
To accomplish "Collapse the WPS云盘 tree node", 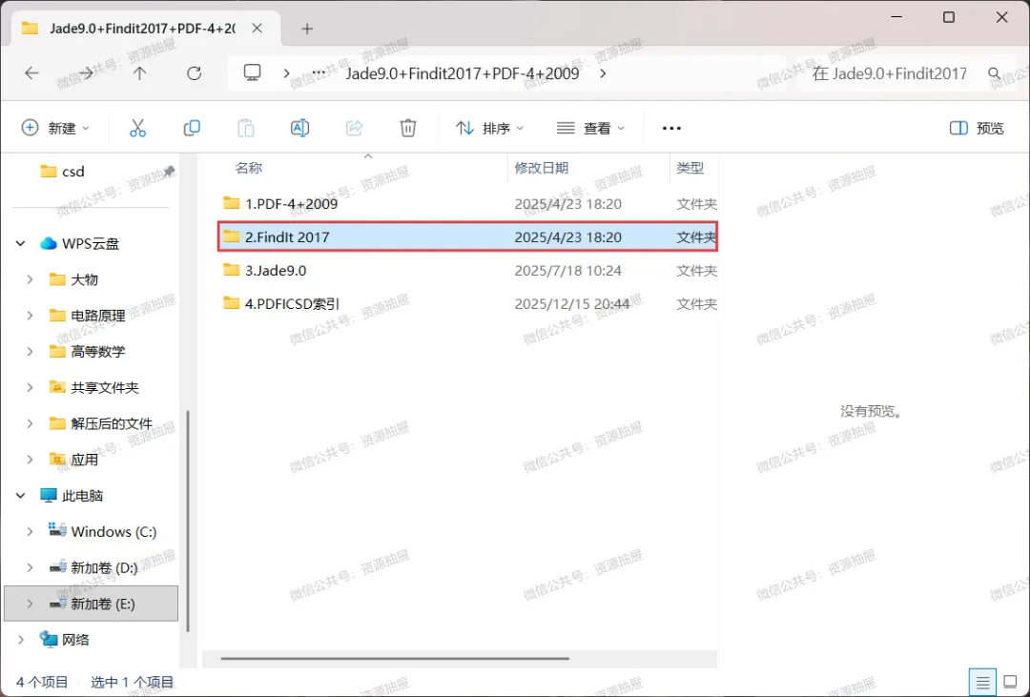I will 20,244.
